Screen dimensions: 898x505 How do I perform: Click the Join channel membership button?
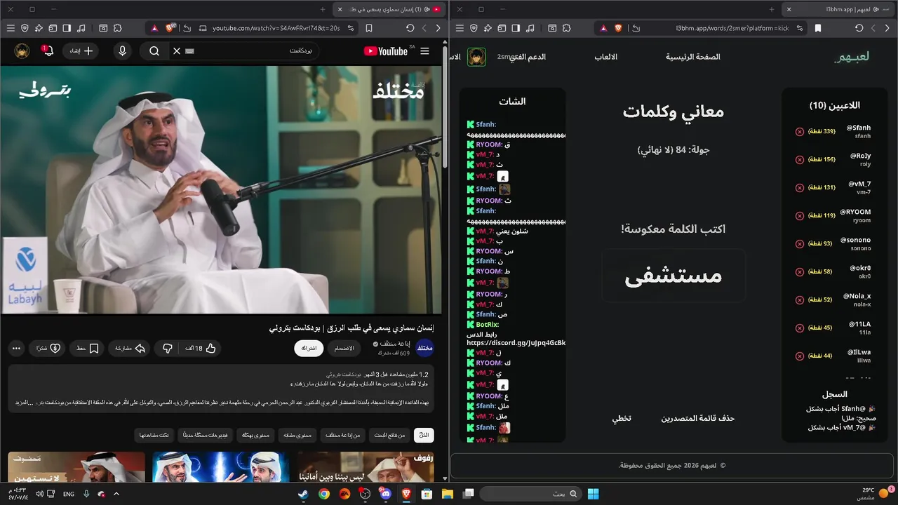click(x=344, y=348)
